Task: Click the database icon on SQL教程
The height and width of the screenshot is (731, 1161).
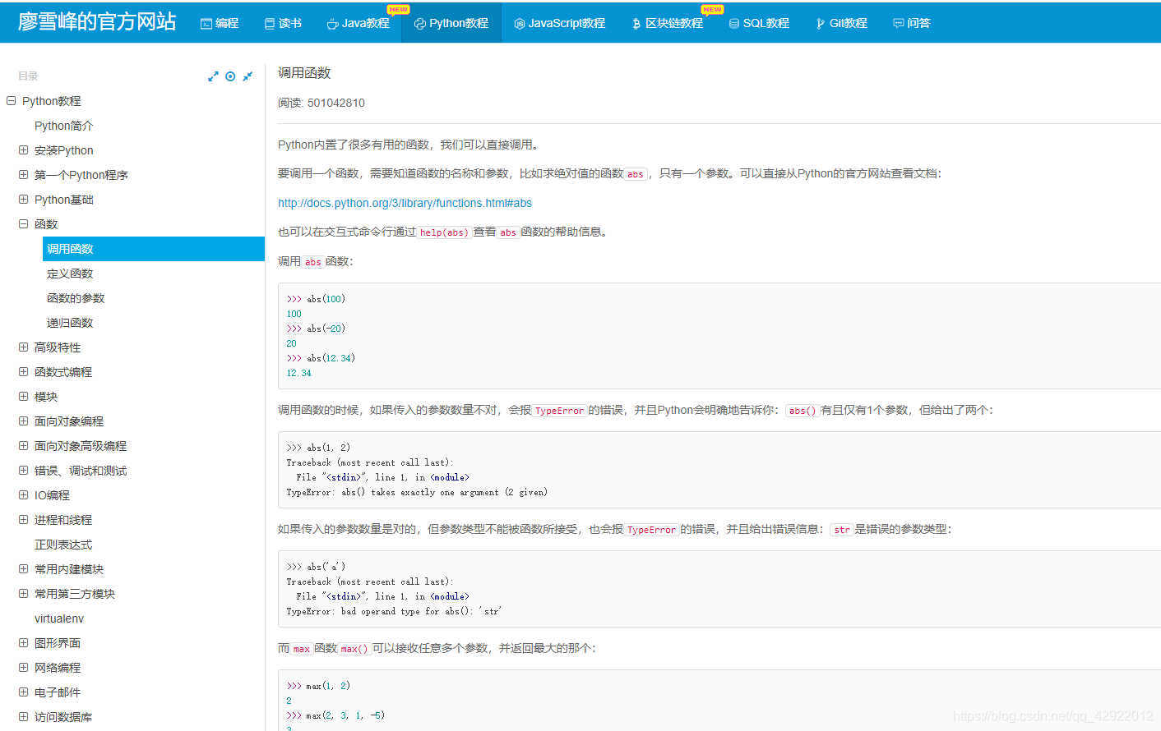Action: [x=733, y=23]
